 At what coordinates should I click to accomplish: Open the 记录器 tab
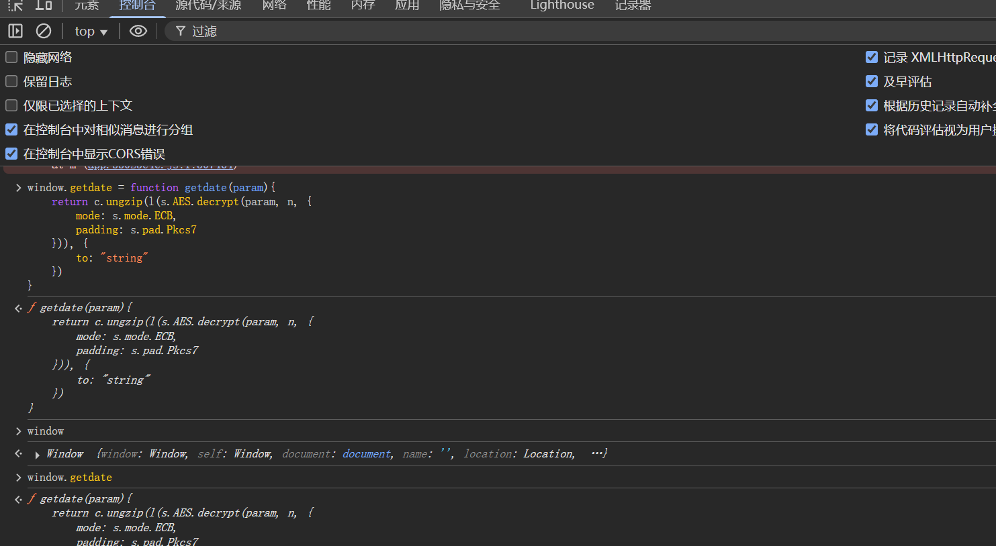[x=633, y=5]
